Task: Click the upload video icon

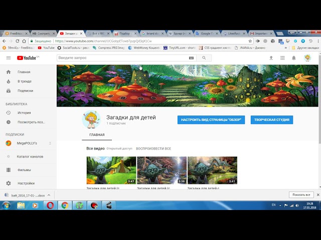Action: tap(271, 58)
